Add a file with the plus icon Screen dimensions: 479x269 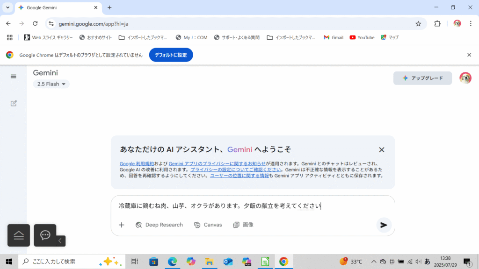pyautogui.click(x=122, y=225)
